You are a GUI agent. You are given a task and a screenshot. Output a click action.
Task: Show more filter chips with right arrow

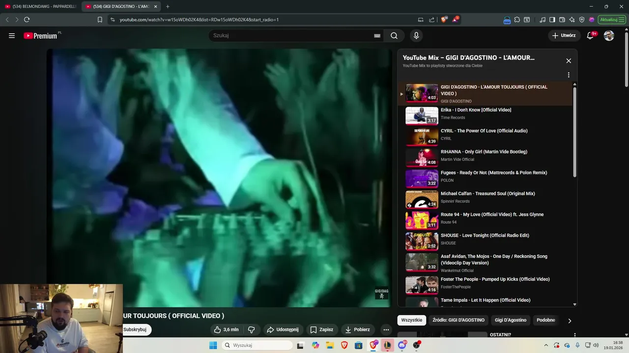(x=570, y=321)
